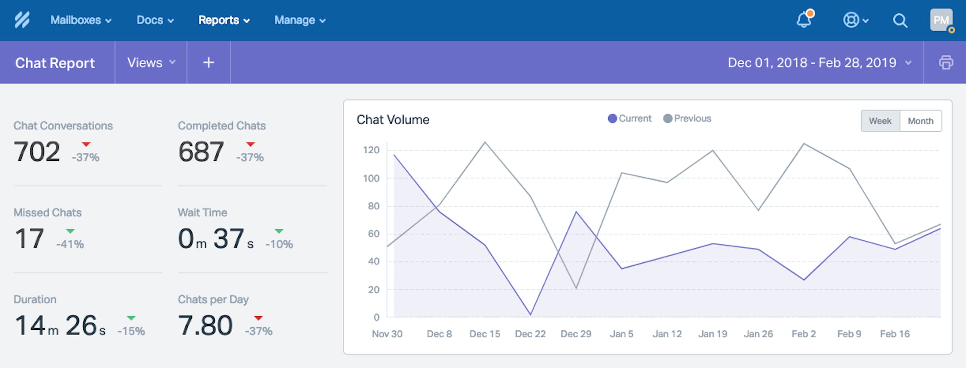Expand the Views dropdown
This screenshot has width=966, height=368.
pos(151,62)
